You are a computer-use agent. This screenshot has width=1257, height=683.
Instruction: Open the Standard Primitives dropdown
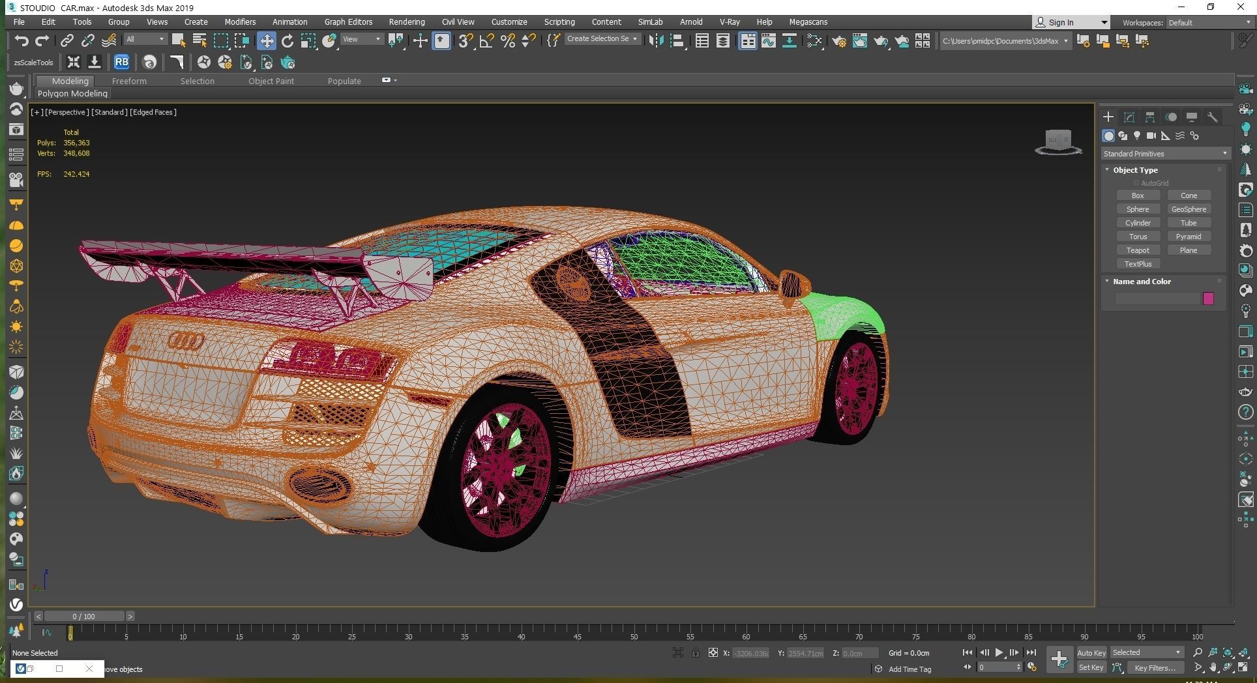(x=1165, y=154)
